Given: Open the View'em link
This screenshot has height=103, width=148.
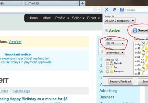Looking at the screenshot, I should pos(15,42).
